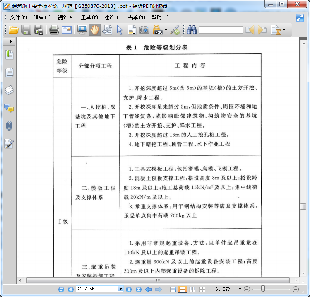Zoom out with the minus button

[x=247, y=290]
